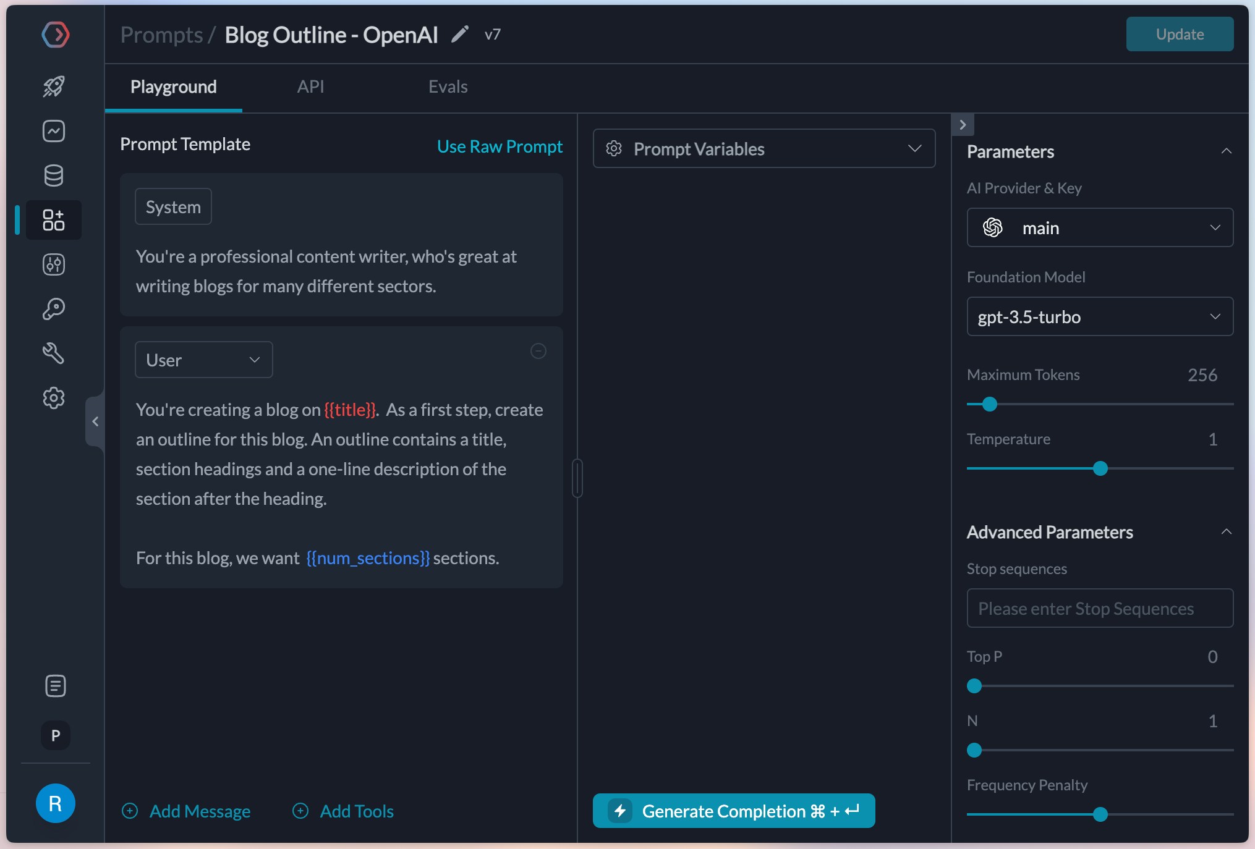Viewport: 1255px width, 849px height.
Task: Switch to the Evals tab
Action: [x=448, y=87]
